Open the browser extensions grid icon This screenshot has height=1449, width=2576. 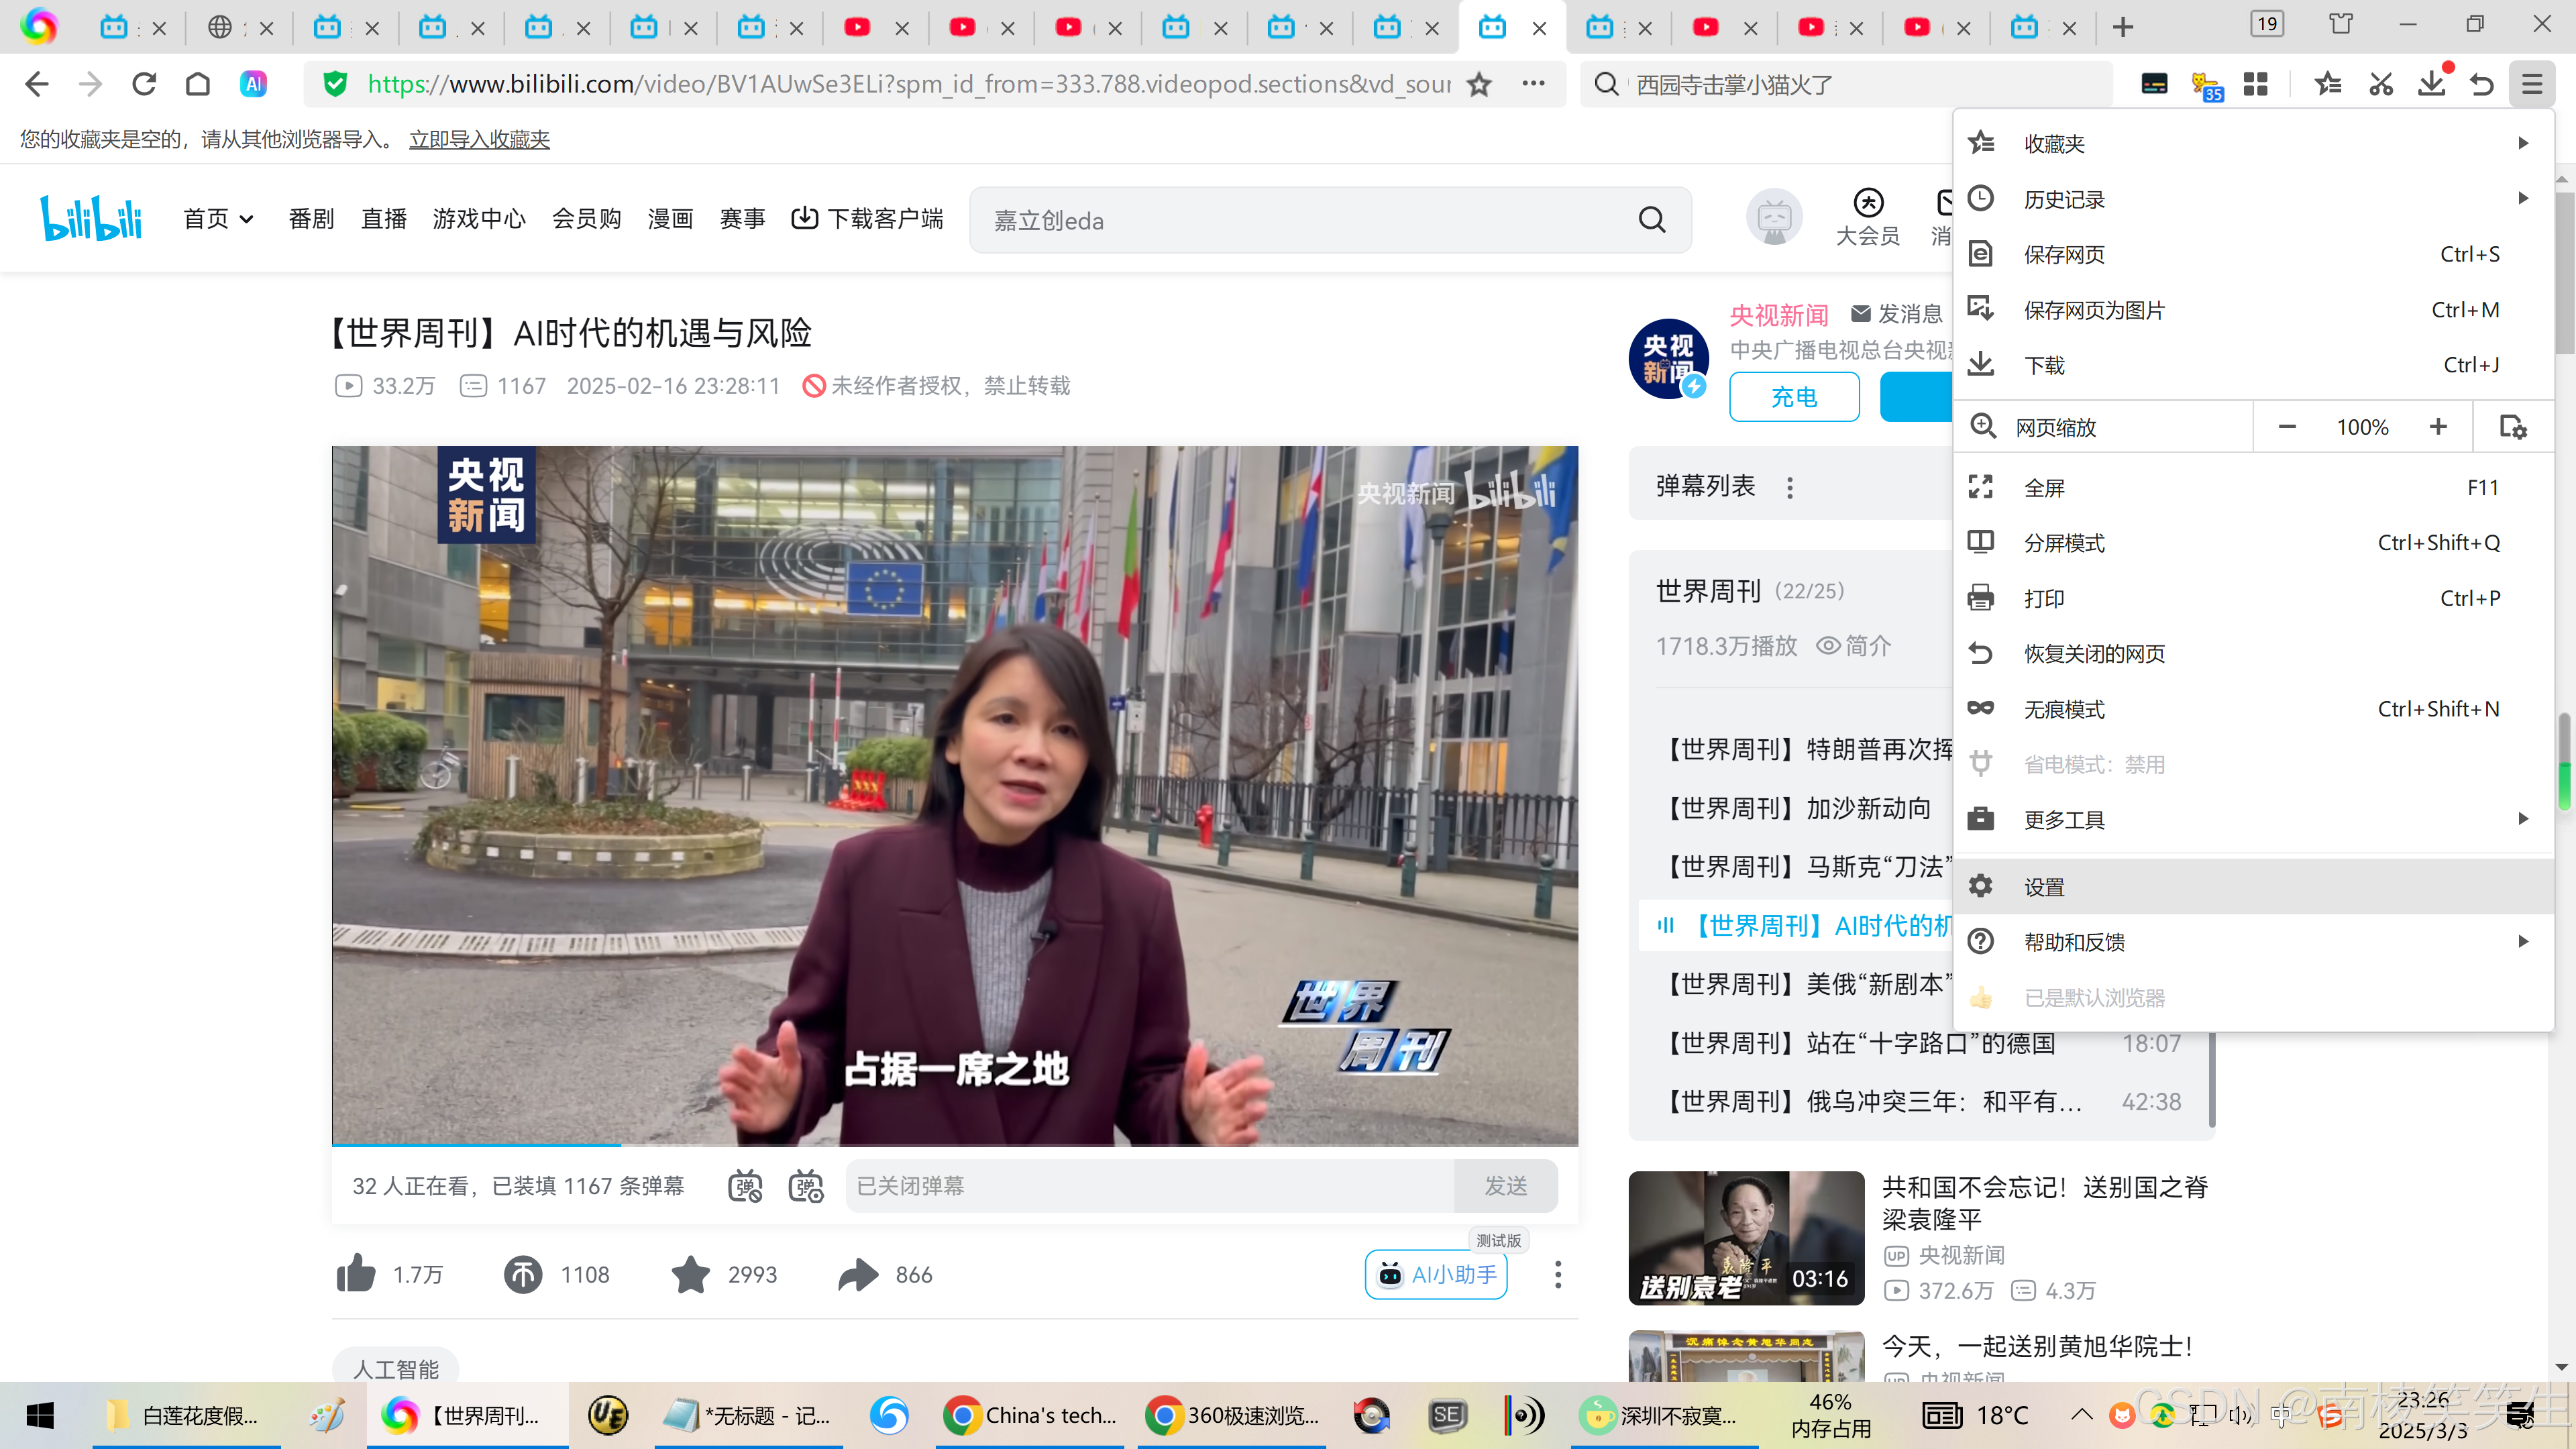pos(2255,84)
